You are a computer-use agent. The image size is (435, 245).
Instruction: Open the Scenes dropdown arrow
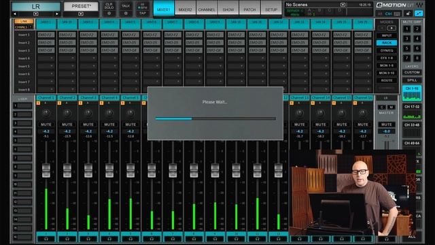pos(343,5)
